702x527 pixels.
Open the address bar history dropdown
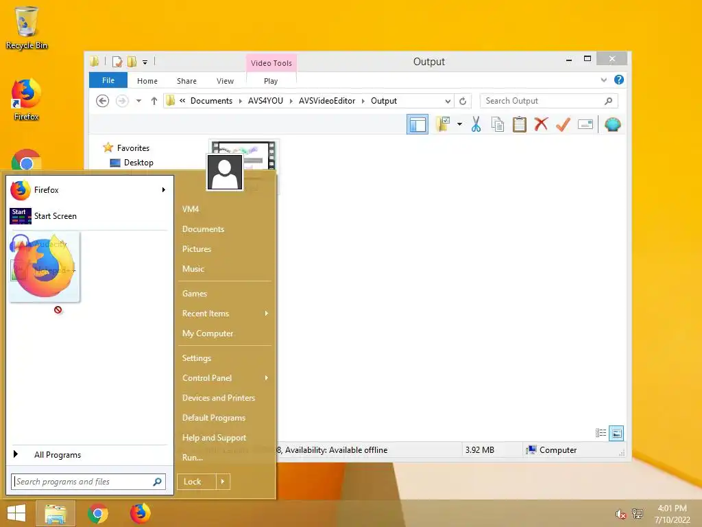pos(448,102)
